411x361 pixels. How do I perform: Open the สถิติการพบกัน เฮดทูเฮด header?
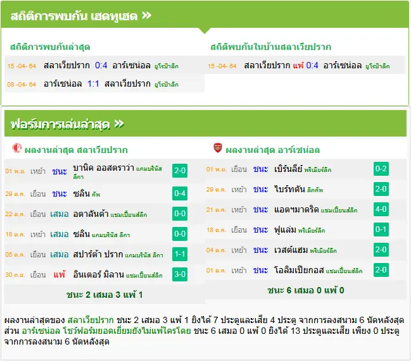(x=205, y=15)
